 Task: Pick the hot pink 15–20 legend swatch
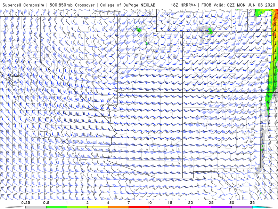pos(180,207)
